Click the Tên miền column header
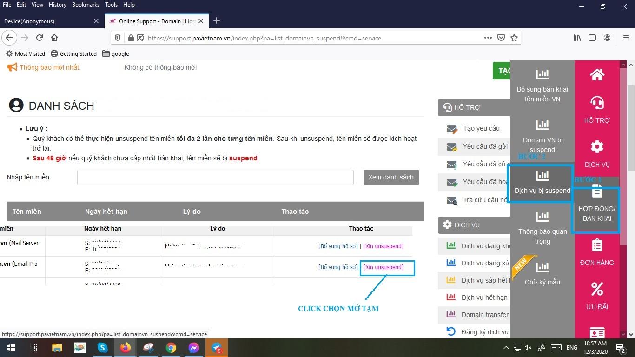The height and width of the screenshot is (357, 635). tap(27, 212)
